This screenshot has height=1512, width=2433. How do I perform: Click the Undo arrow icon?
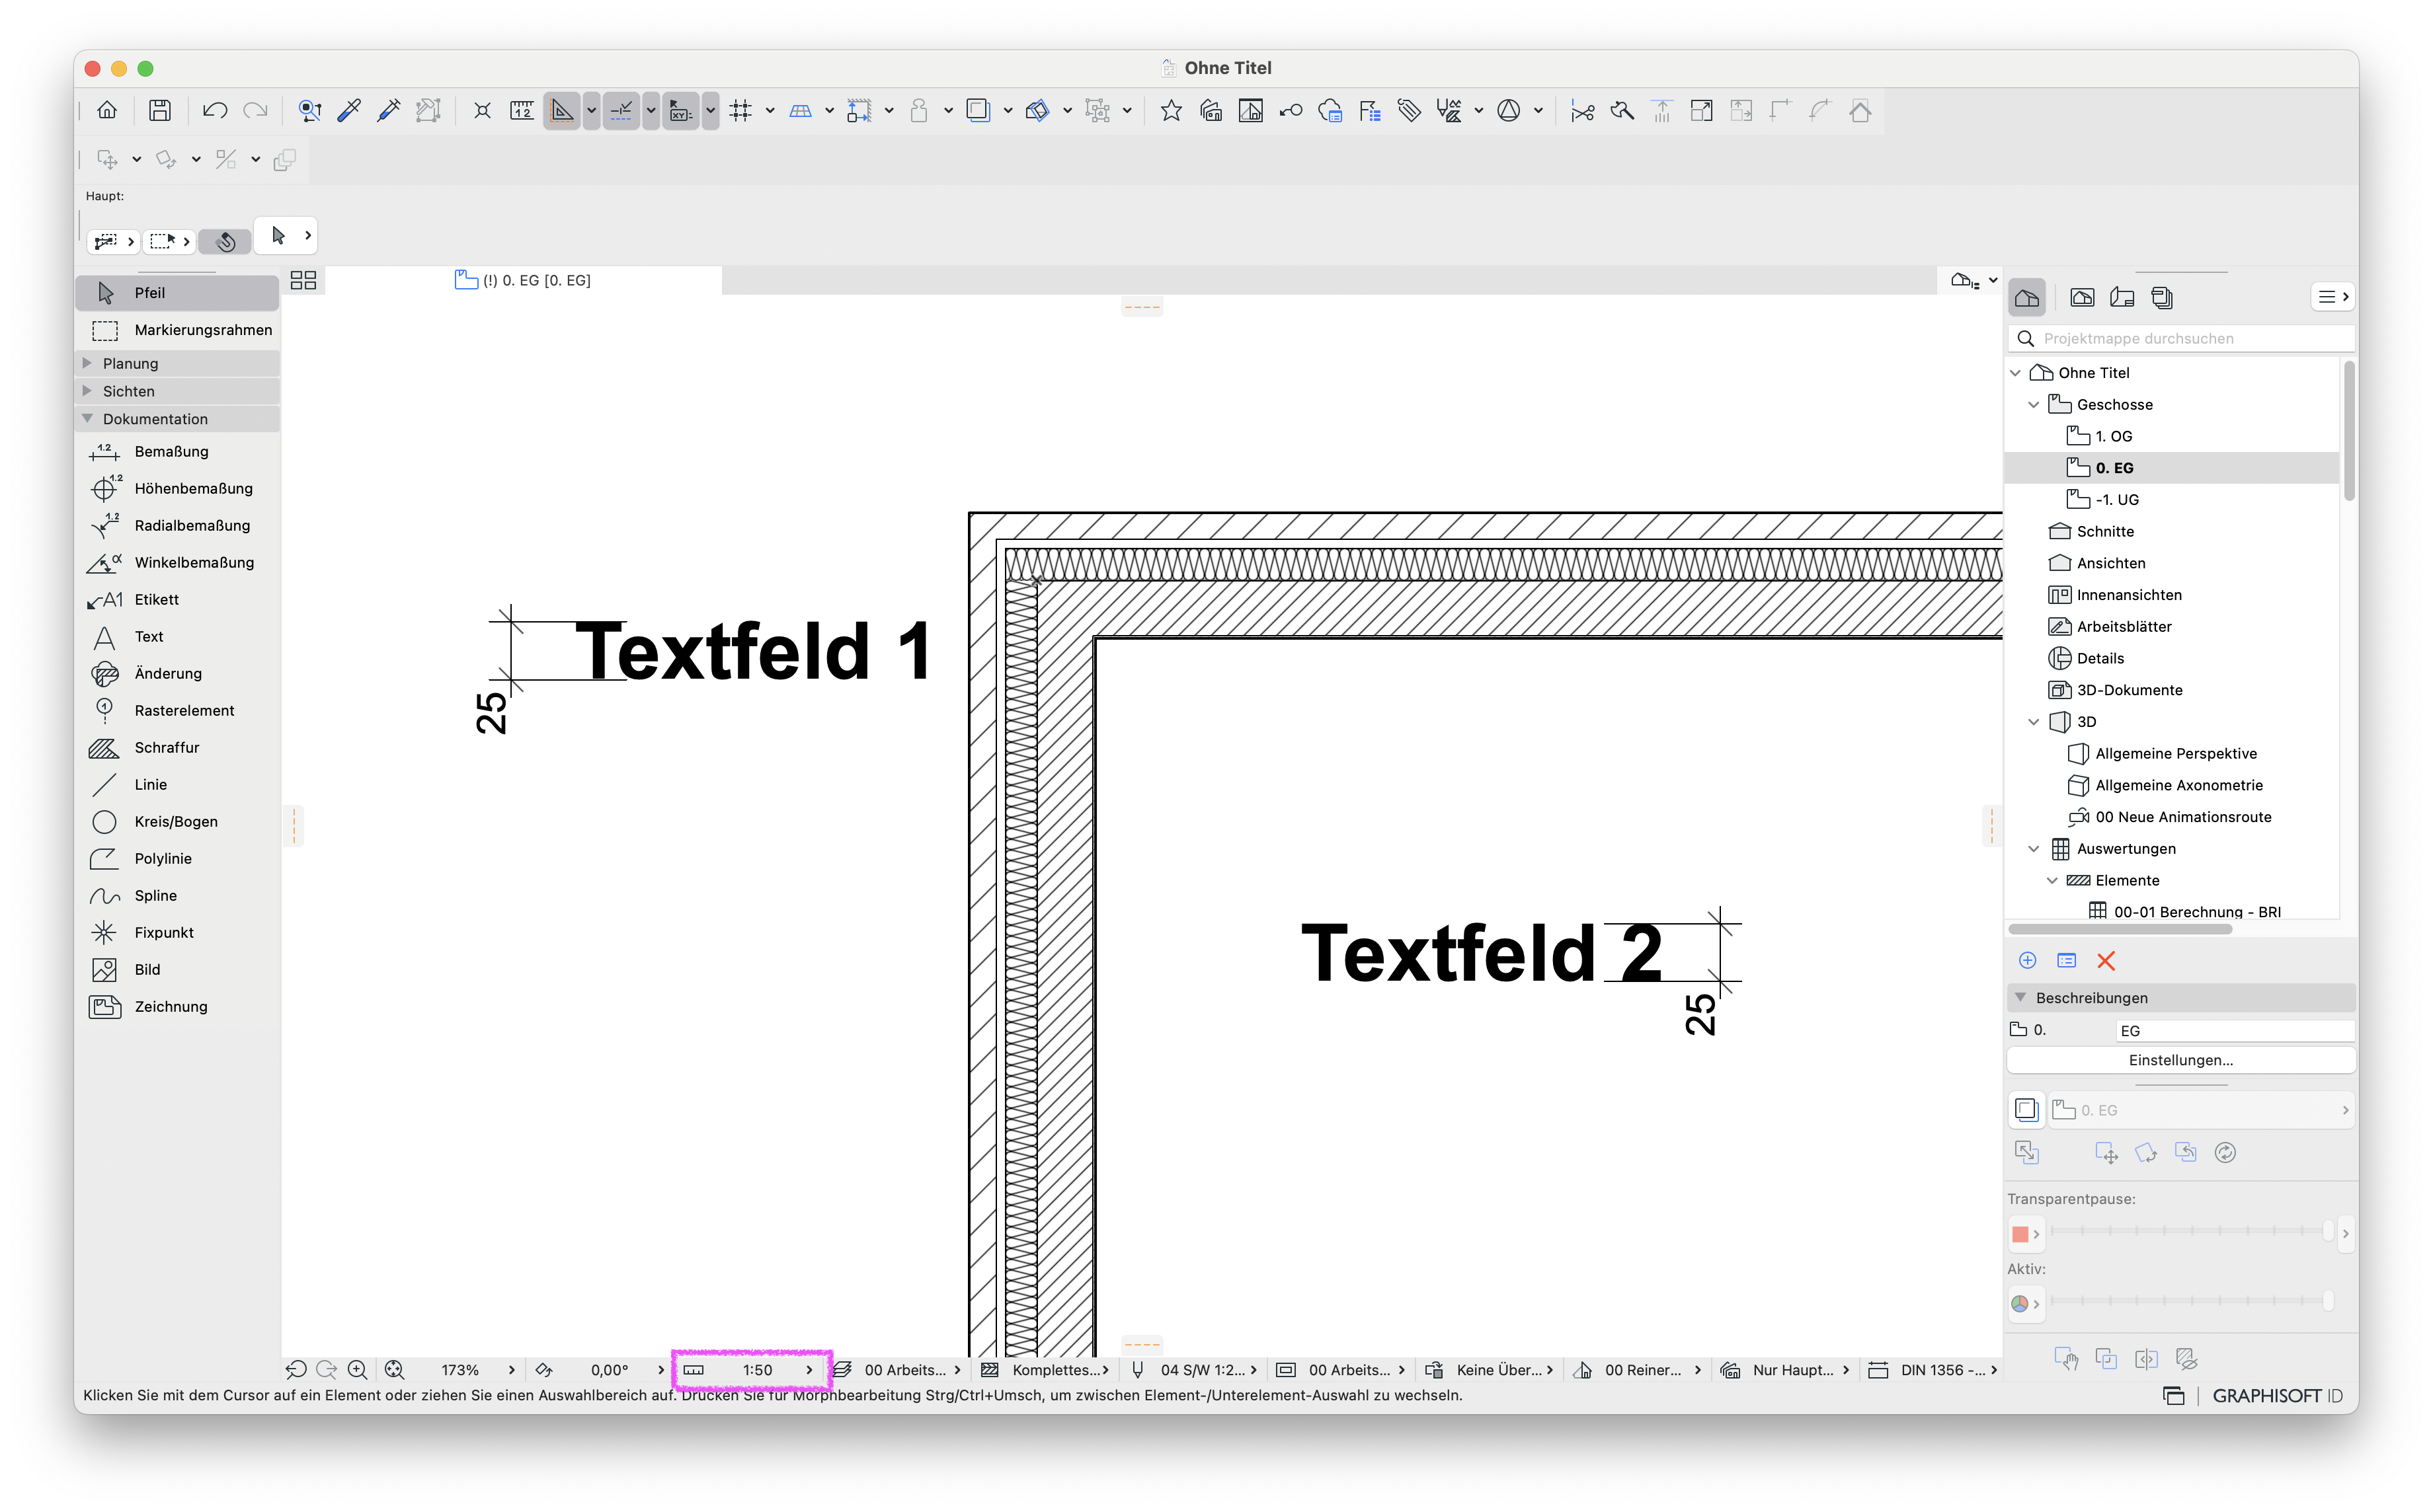pyautogui.click(x=214, y=110)
